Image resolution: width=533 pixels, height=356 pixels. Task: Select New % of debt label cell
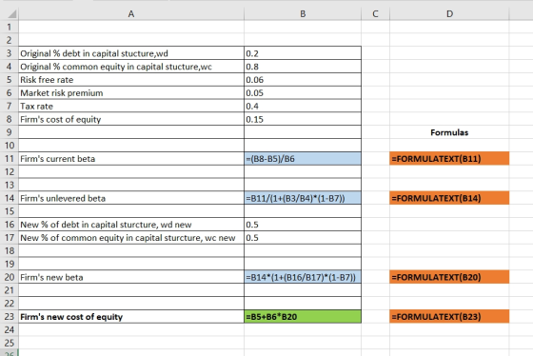131,225
